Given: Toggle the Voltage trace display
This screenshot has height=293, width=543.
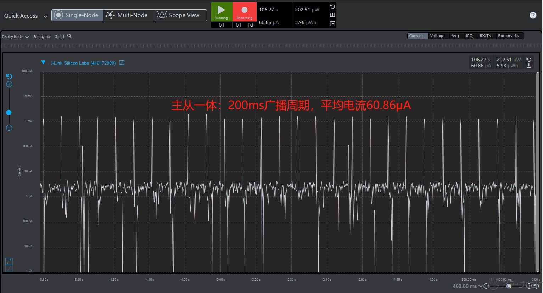Looking at the screenshot, I should click(x=437, y=36).
